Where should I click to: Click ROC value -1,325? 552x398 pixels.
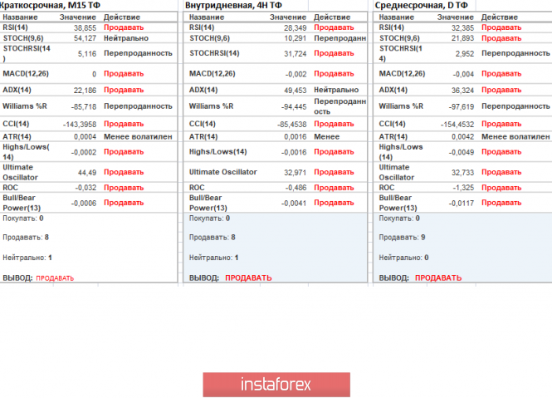point(463,188)
